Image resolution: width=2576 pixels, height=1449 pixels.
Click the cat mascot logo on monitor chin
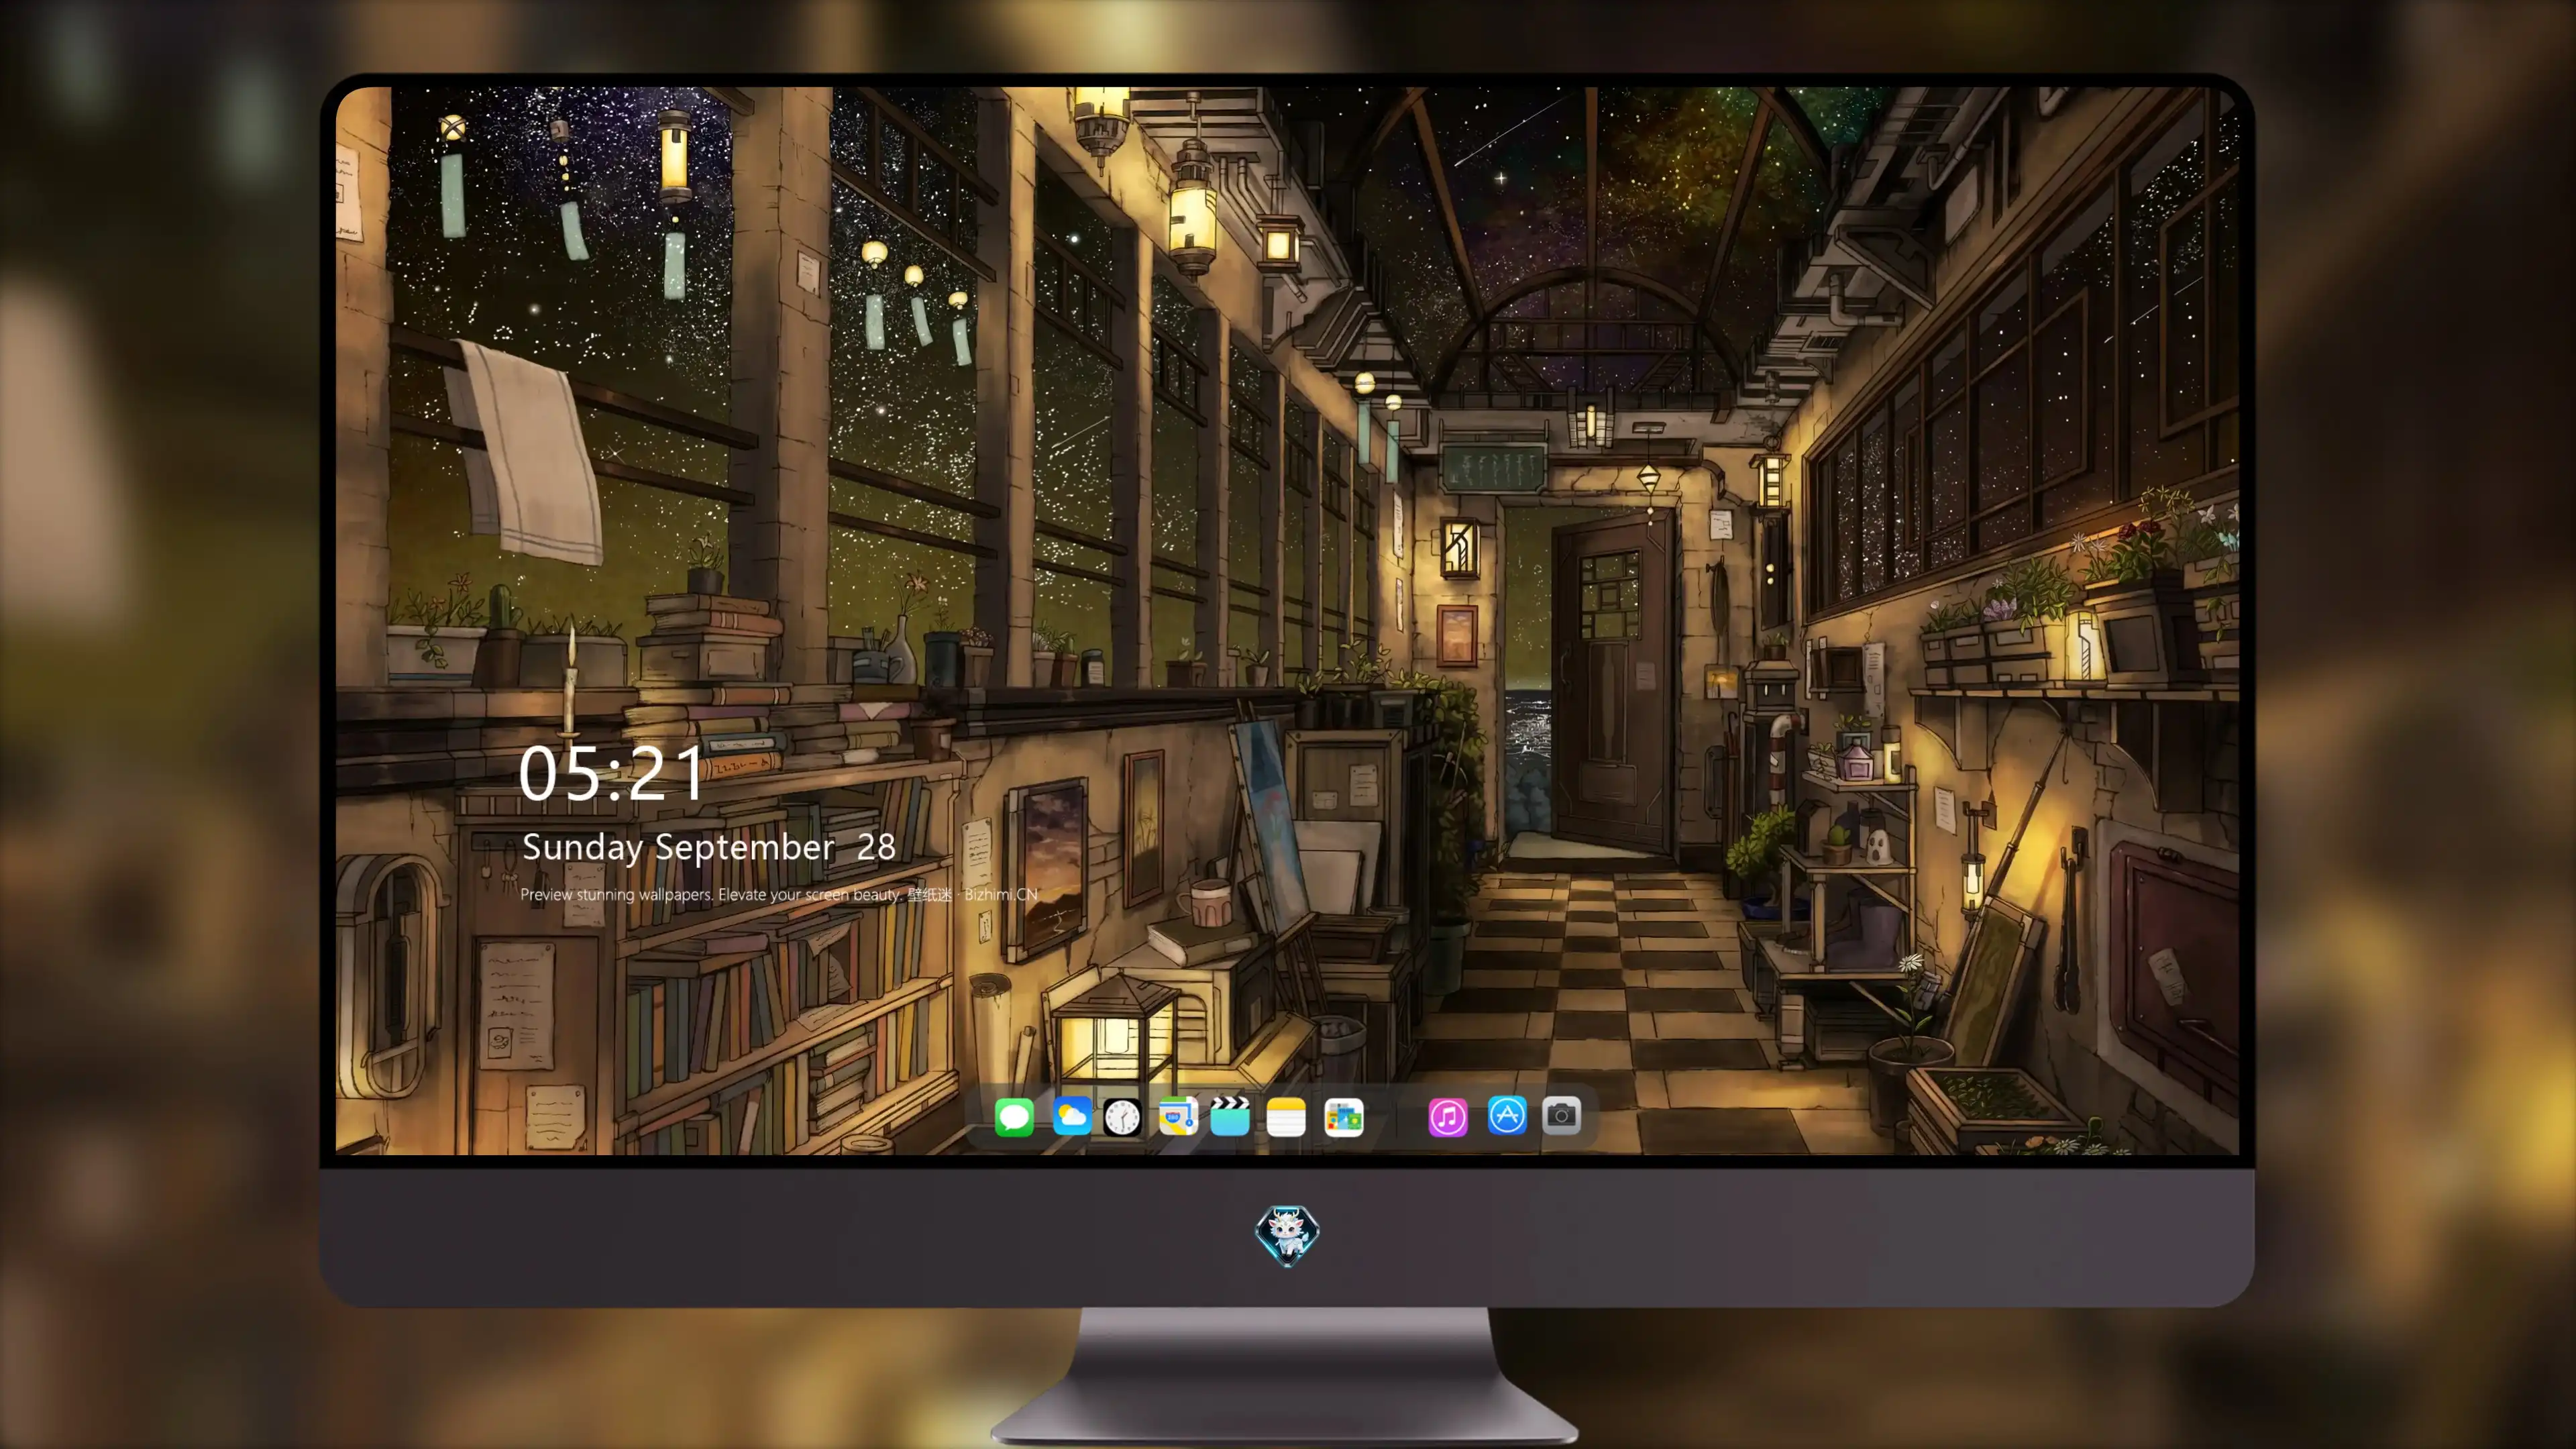(1287, 1235)
